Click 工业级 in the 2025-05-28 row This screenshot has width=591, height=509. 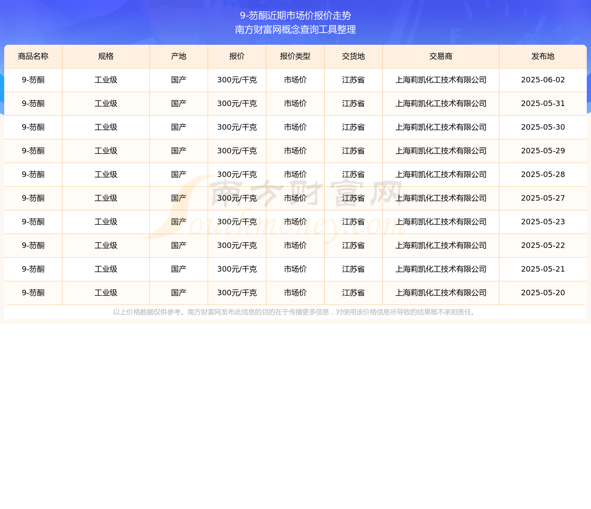[x=106, y=174]
